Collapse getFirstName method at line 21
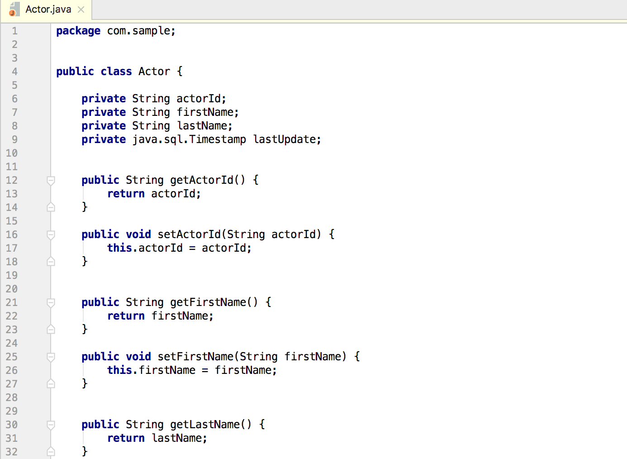This screenshot has height=459, width=627. [51, 303]
